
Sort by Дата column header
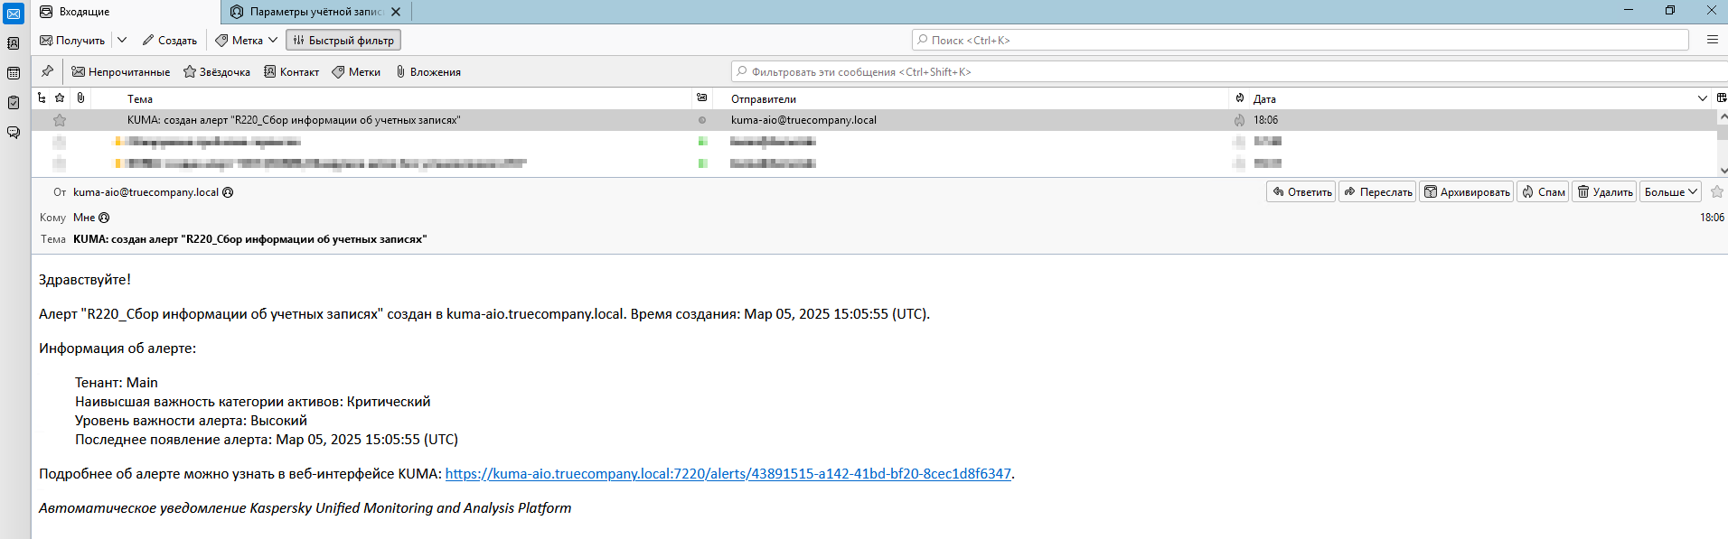click(1264, 98)
